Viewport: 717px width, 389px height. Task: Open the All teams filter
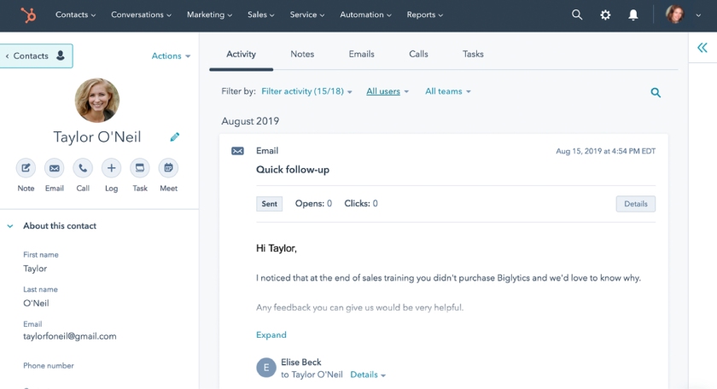click(x=447, y=91)
